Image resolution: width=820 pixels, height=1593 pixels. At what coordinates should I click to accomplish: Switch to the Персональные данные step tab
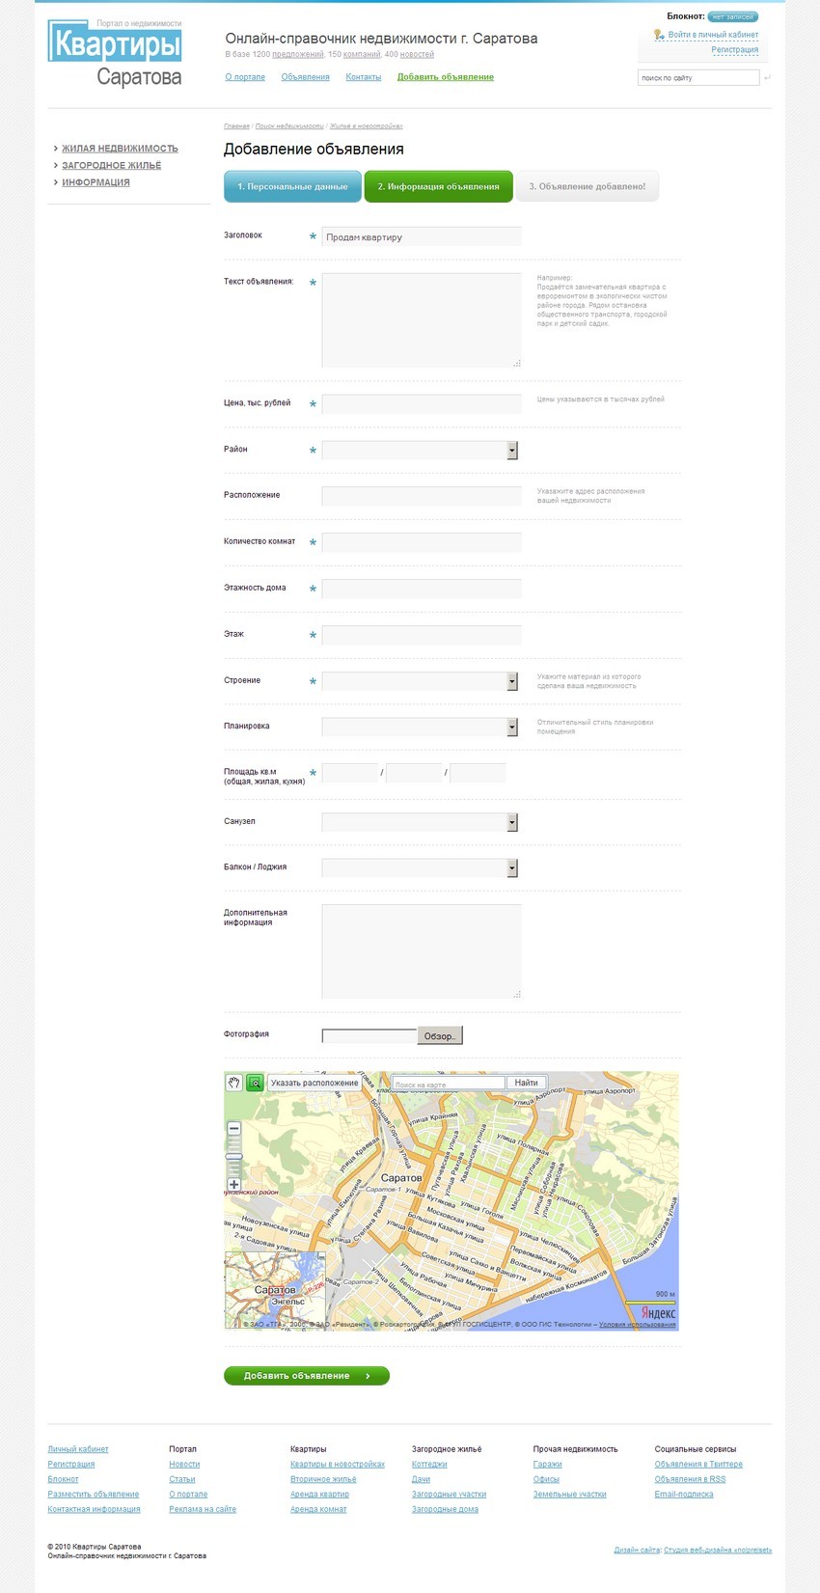pos(292,186)
